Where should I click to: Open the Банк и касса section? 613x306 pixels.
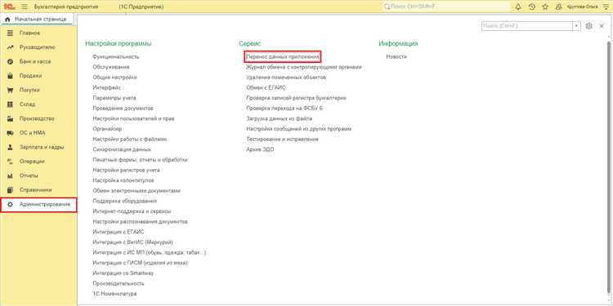pos(35,62)
